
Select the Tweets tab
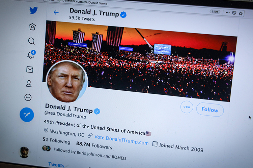(56, 165)
